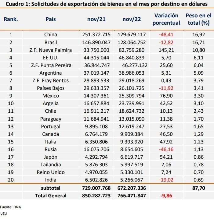Image resolution: width=214 pixels, height=219 pixels.
Task: Select México's variation value 76,90
Action: pos(166,96)
